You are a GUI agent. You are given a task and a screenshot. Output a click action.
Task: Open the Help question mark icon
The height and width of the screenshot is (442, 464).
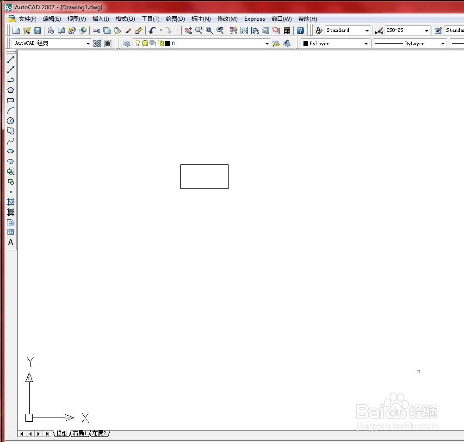(300, 30)
